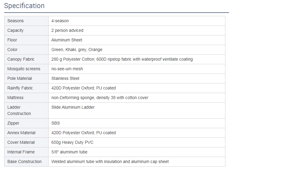
Task: Click the Color row label
Action: coord(13,50)
